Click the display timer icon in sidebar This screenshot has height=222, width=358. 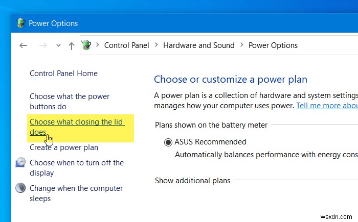point(20,163)
